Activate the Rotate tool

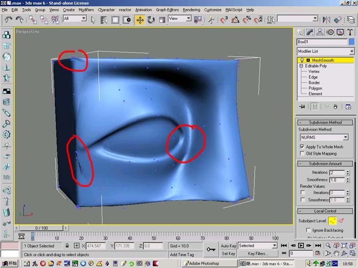coord(151,20)
